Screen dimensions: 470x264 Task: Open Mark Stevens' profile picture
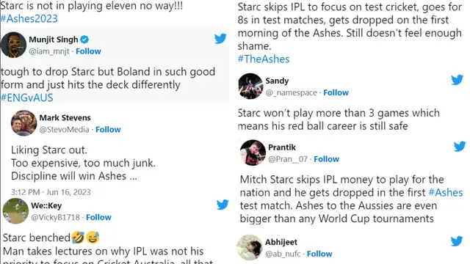point(24,123)
